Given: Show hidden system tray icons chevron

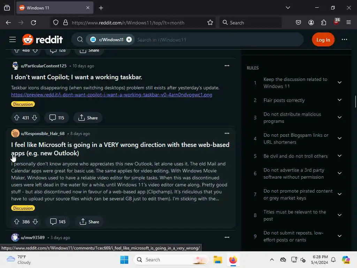Looking at the screenshot, I should coord(272,260).
